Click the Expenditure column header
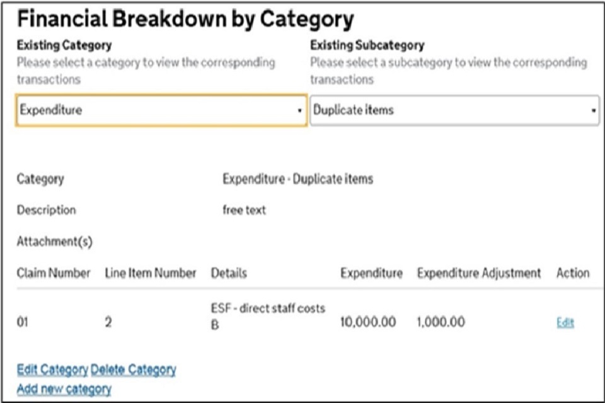This screenshot has height=403, width=605. pos(371,273)
